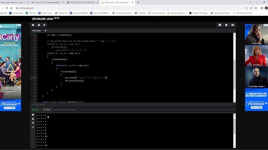Open browser side panel icon
268x150 pixels.
pyautogui.click(x=262, y=8)
